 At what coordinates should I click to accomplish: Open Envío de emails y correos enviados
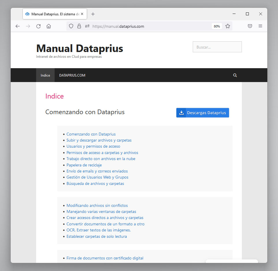point(97,171)
